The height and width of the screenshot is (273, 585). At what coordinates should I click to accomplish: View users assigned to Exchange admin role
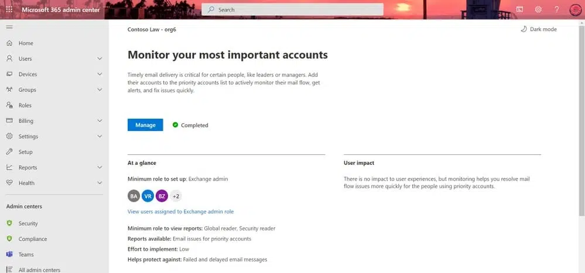(x=180, y=212)
